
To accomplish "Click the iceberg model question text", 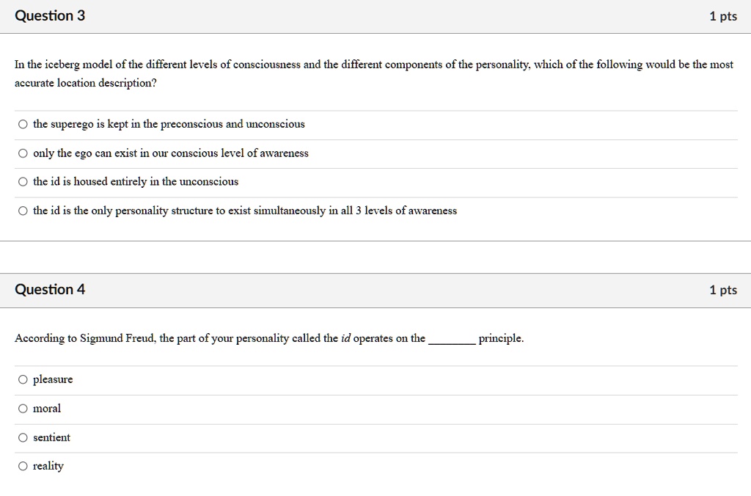I will 374,74.
